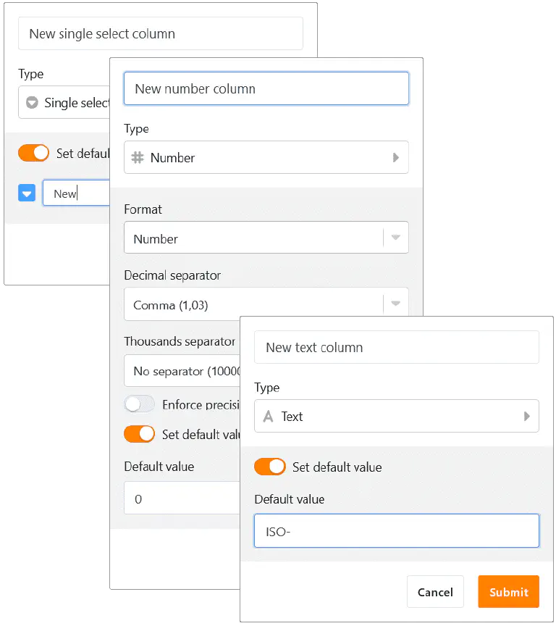The image size is (556, 626).
Task: Click the Type label in single select dialog
Action: [30, 74]
